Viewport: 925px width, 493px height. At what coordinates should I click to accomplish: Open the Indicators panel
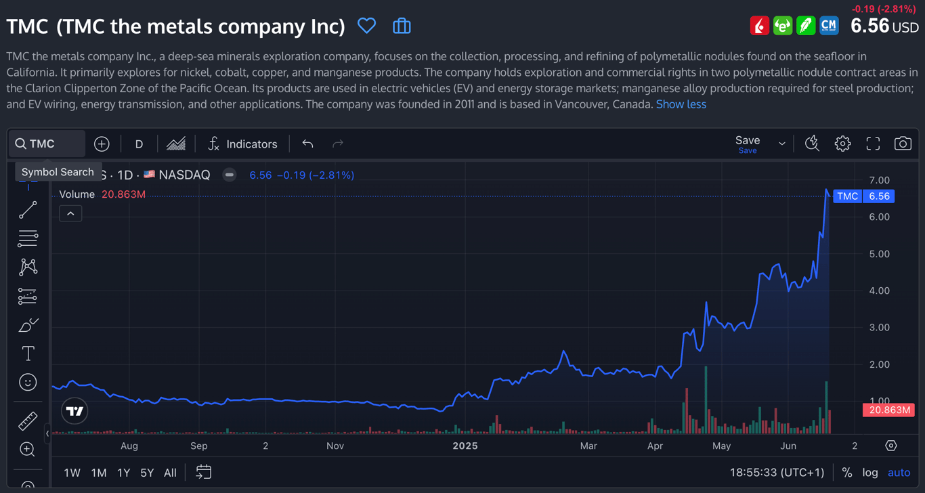click(x=242, y=144)
